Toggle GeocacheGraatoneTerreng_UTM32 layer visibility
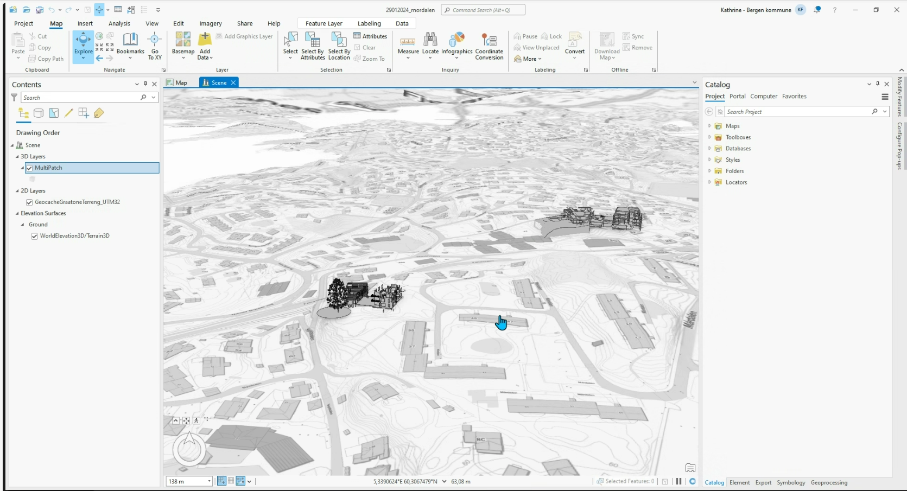 (x=30, y=202)
